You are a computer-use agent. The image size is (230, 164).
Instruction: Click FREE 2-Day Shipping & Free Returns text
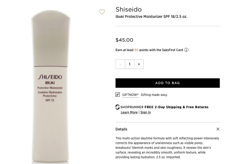coord(176,107)
